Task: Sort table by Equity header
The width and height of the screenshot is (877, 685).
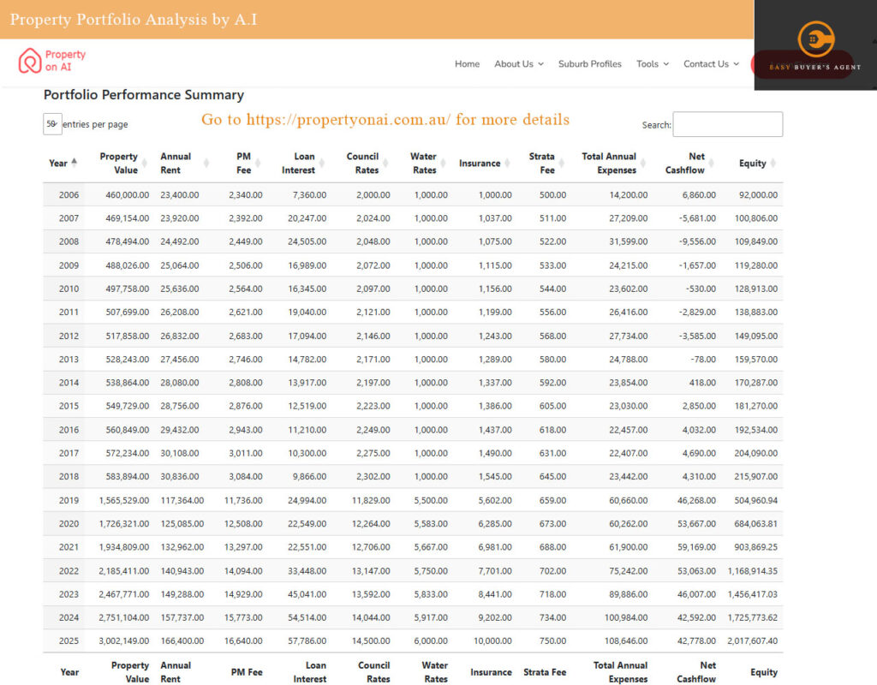Action: (752, 164)
